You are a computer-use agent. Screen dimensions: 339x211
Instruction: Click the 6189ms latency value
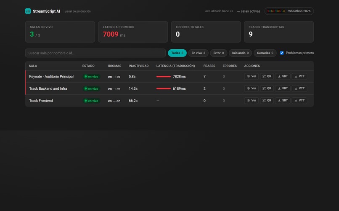pyautogui.click(x=179, y=88)
